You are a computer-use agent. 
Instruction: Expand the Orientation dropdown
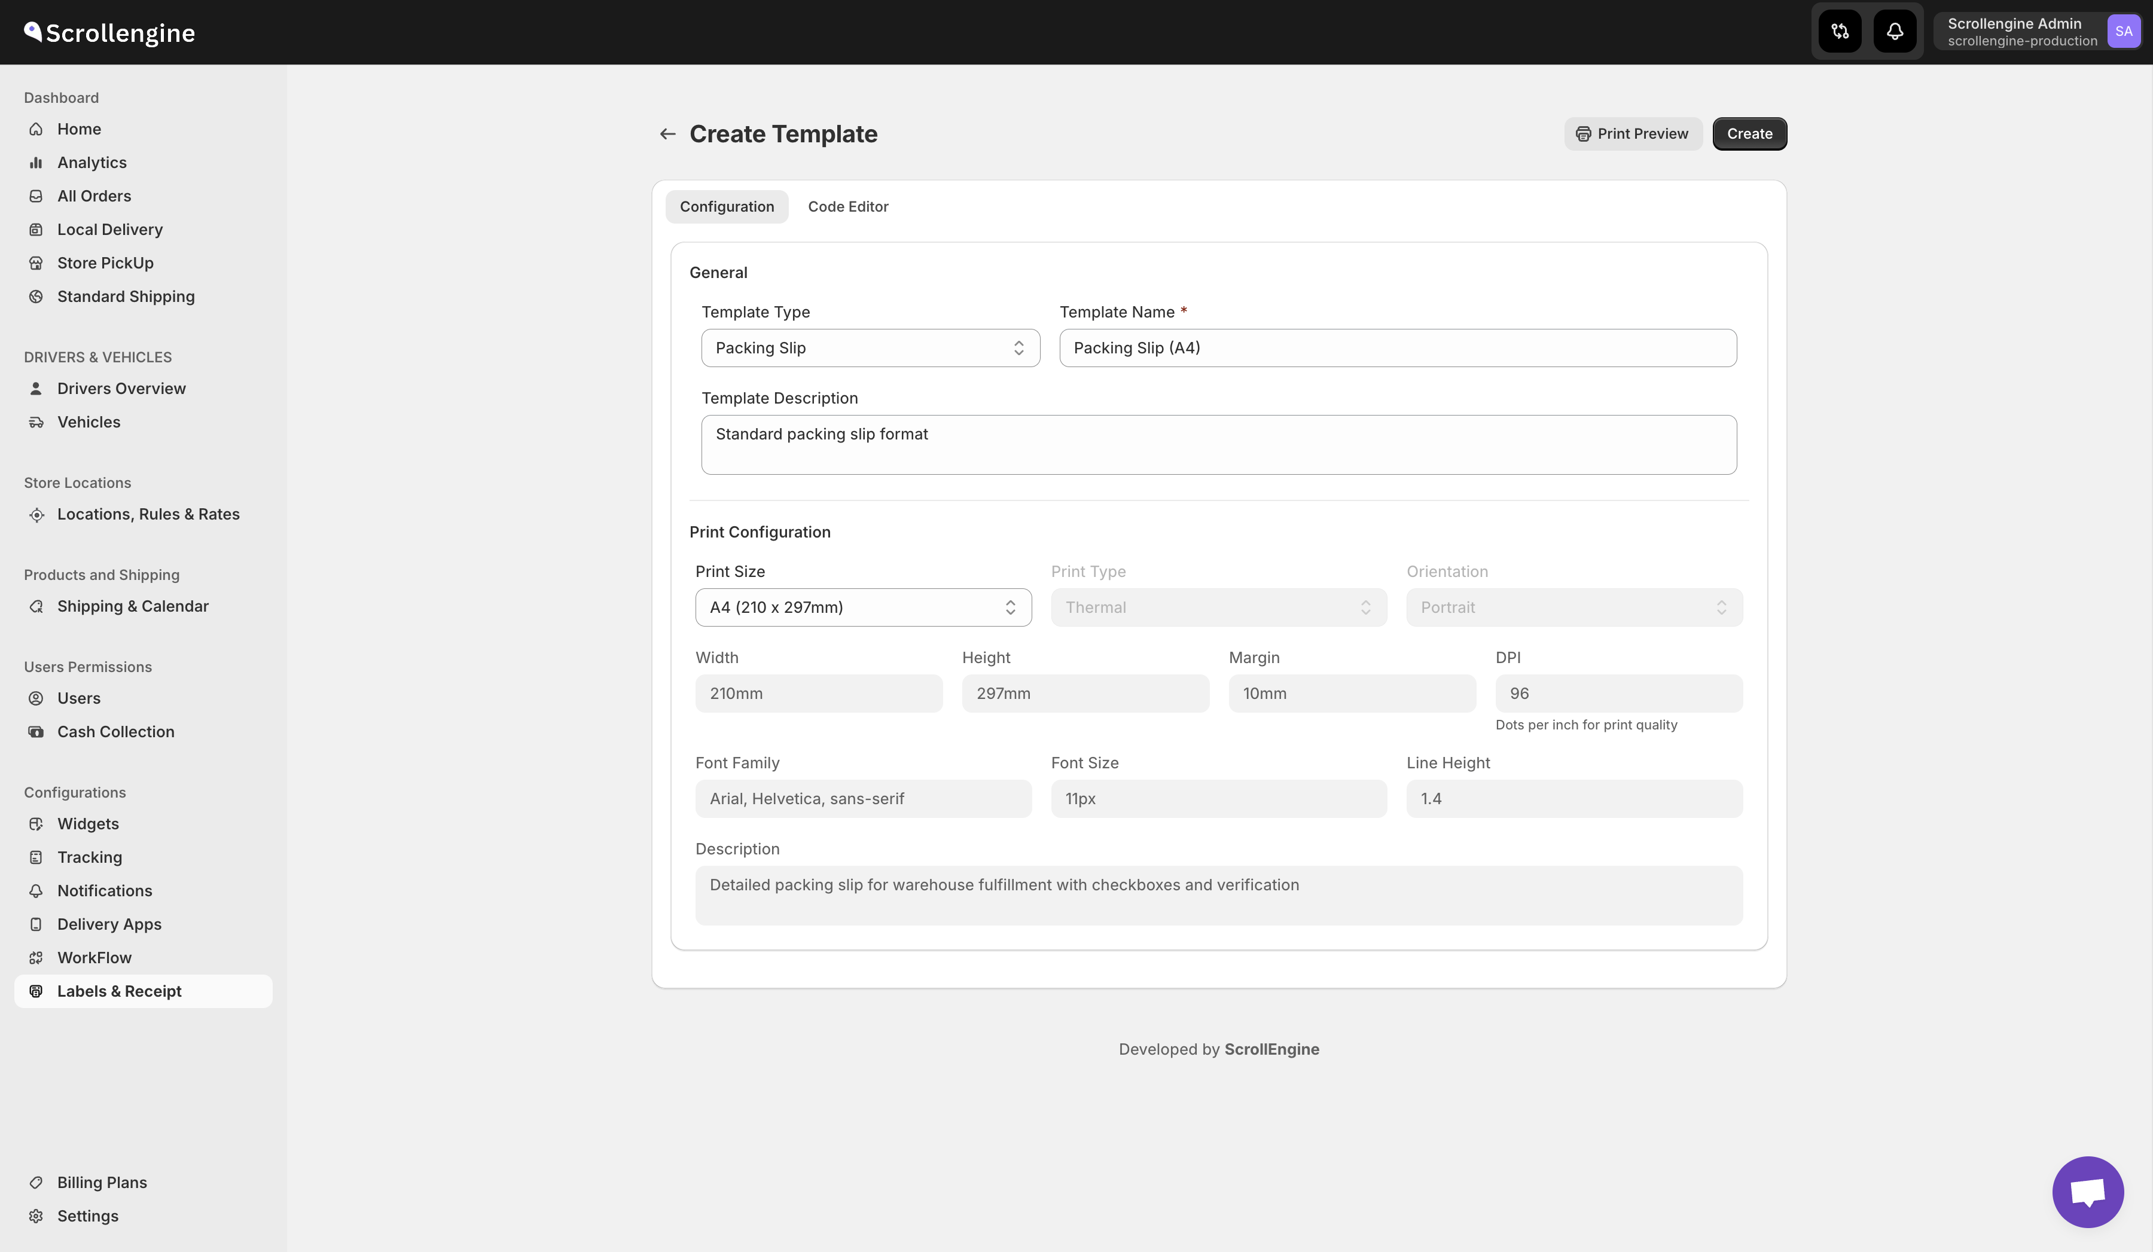[x=1573, y=607]
